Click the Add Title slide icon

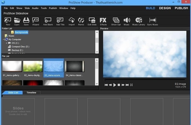point(60,21)
